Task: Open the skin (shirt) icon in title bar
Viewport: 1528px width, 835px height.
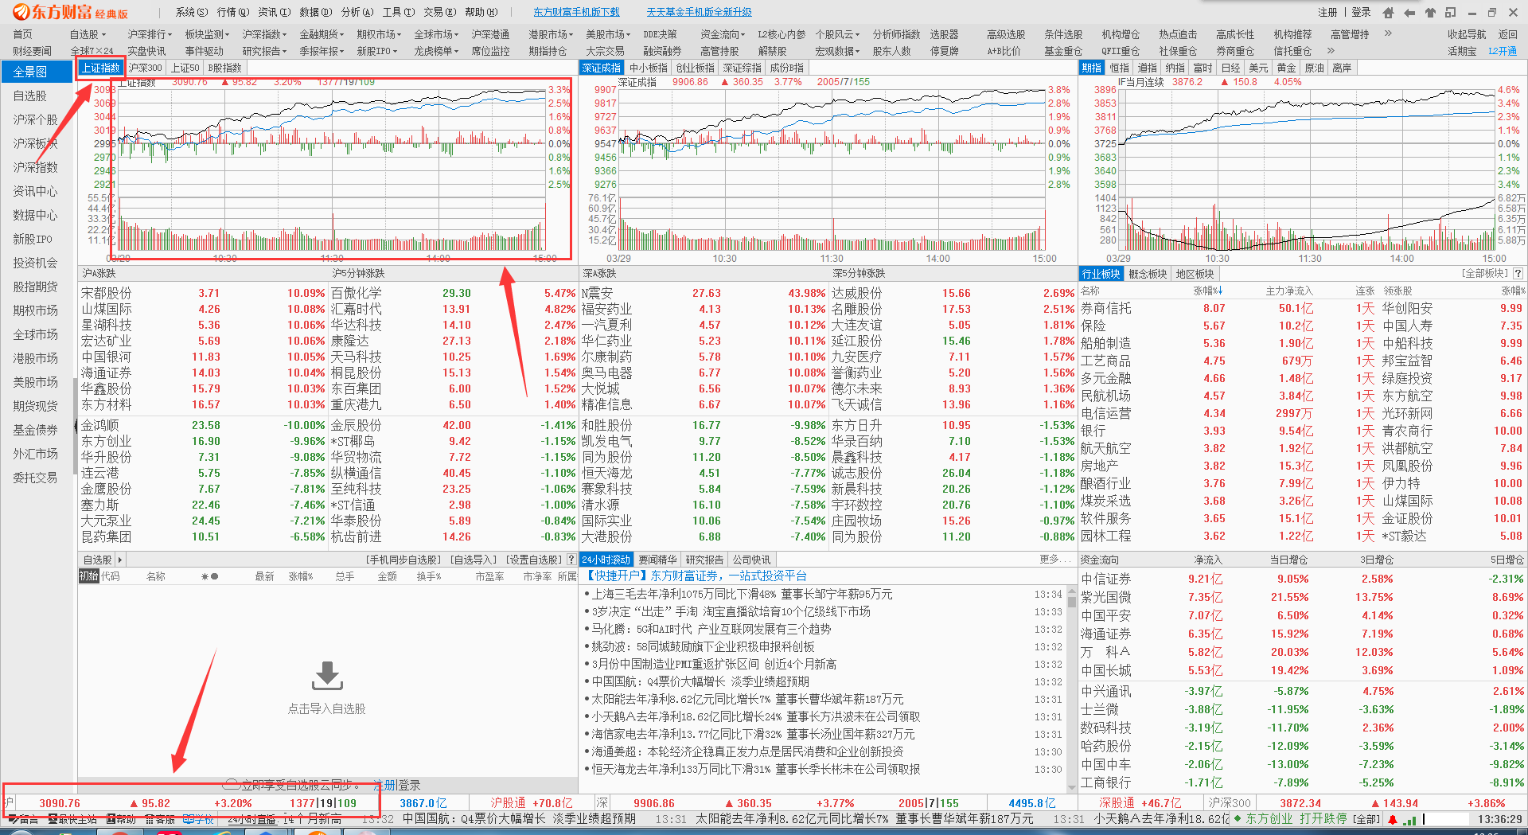Action: (1430, 13)
